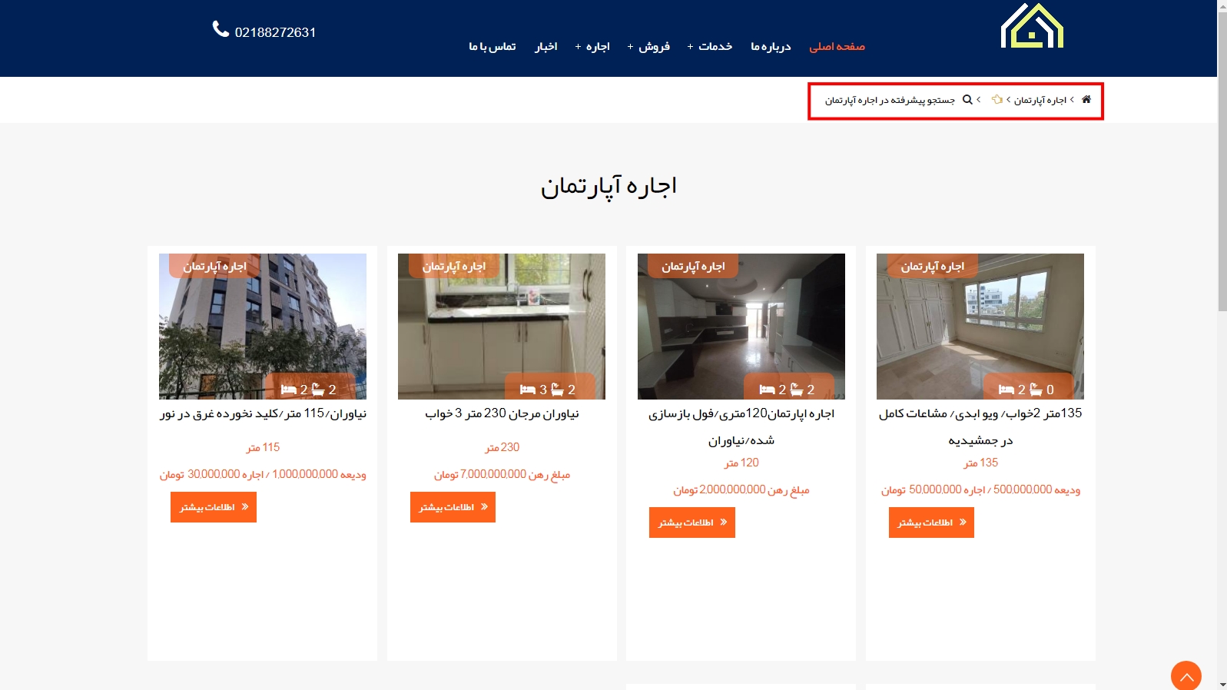Click title نیاوران مرجان 230 متر 3 خواب
Viewport: 1227px width, 690px height.
point(502,413)
